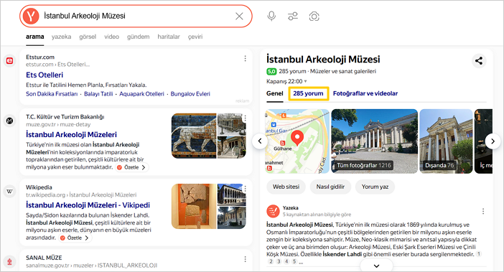Open Özetle summary for ministry result
The width and height of the screenshot is (504, 272).
(x=132, y=167)
